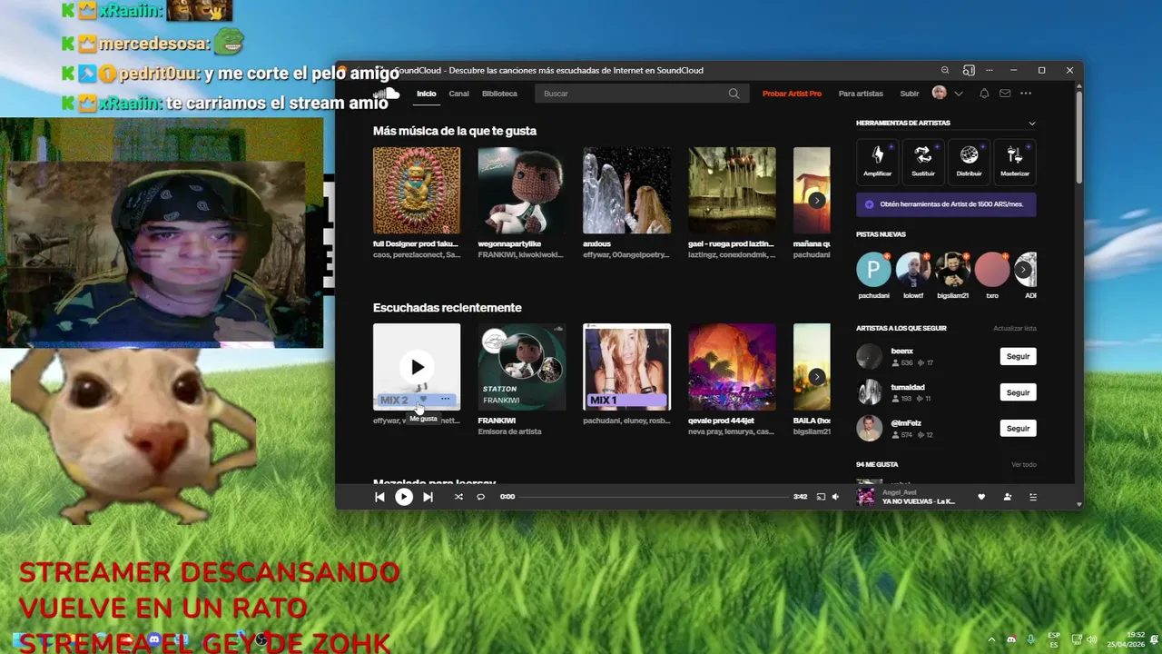Screen dimensions: 1162x654
Task: Open the Masterizar tool
Action: [1015, 161]
